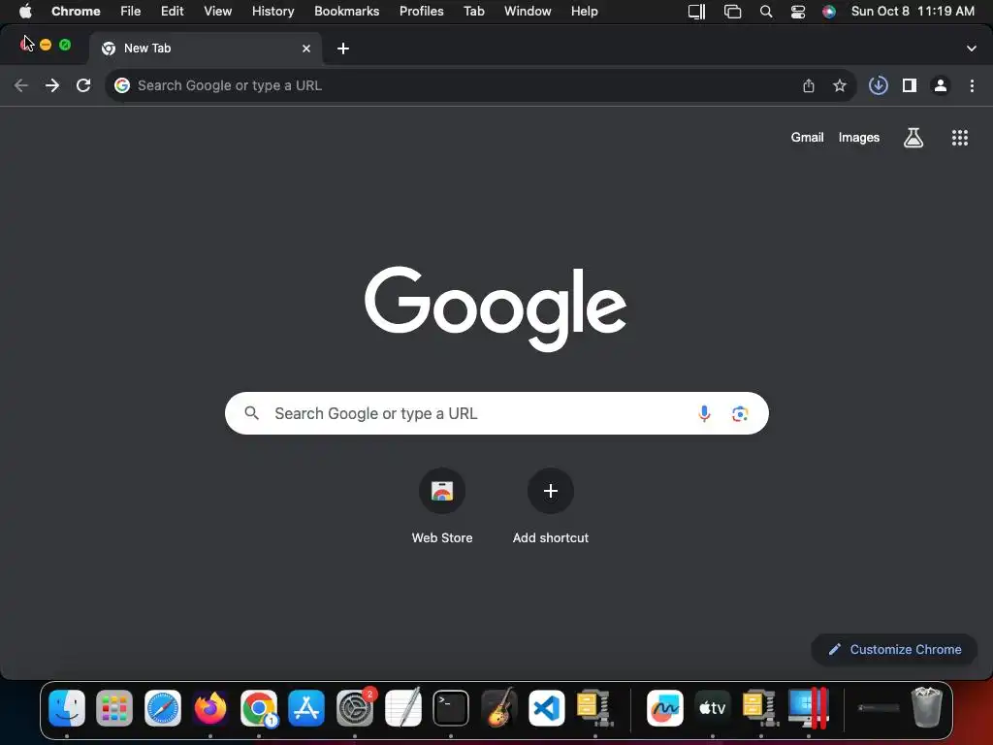Open TextEdit from the Dock
Image resolution: width=993 pixels, height=745 pixels.
(x=402, y=707)
